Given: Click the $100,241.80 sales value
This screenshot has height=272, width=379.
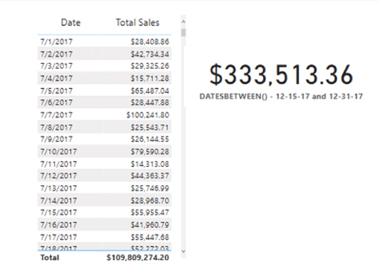Looking at the screenshot, I should (x=148, y=115).
